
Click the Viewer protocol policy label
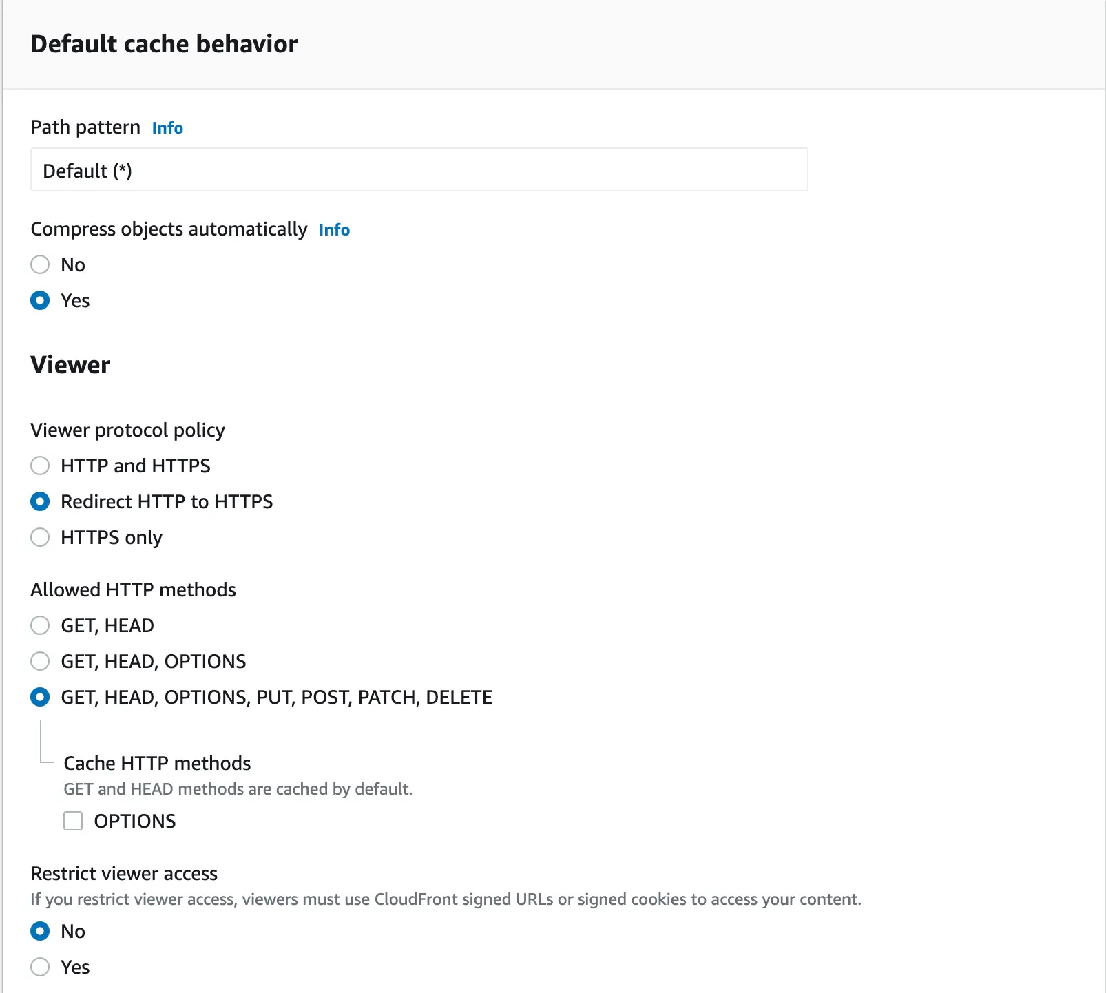pyautogui.click(x=127, y=430)
